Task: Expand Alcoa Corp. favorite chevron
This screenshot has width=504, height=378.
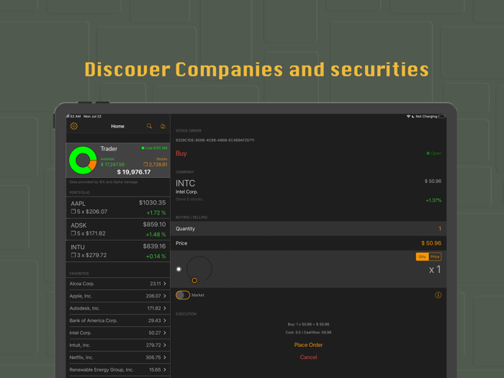Action: coord(165,284)
